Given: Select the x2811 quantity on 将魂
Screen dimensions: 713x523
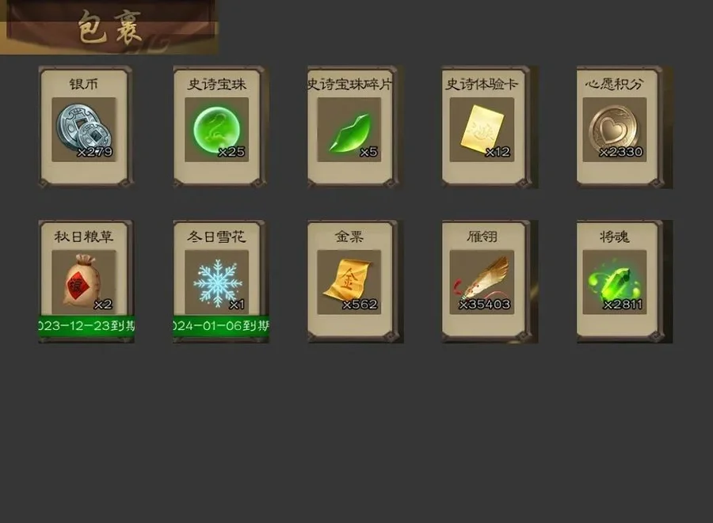Looking at the screenshot, I should [623, 304].
